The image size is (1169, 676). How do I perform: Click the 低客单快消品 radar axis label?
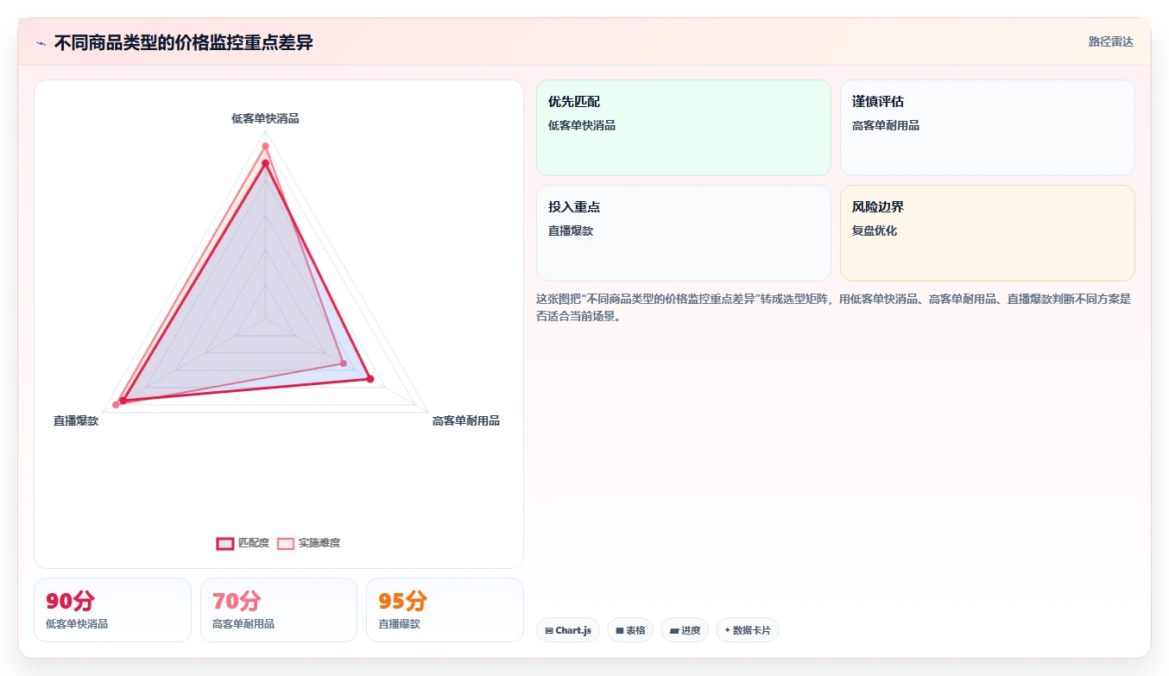pyautogui.click(x=265, y=118)
